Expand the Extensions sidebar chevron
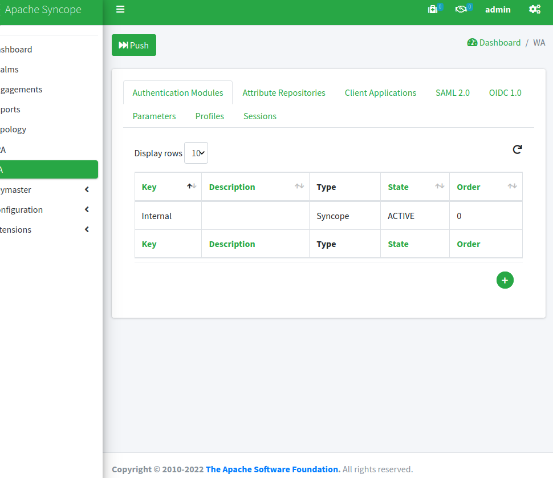This screenshot has width=553, height=478. 87,230
